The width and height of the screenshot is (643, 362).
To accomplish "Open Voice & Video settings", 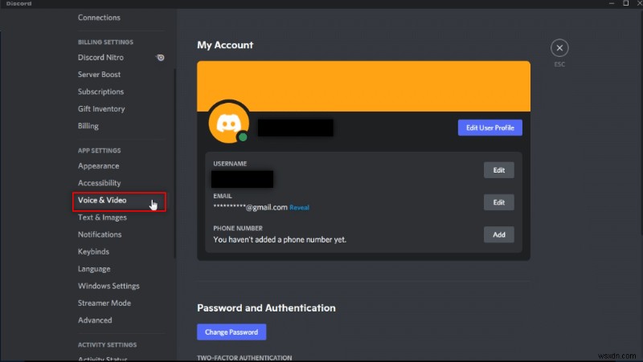I will 103,201.
